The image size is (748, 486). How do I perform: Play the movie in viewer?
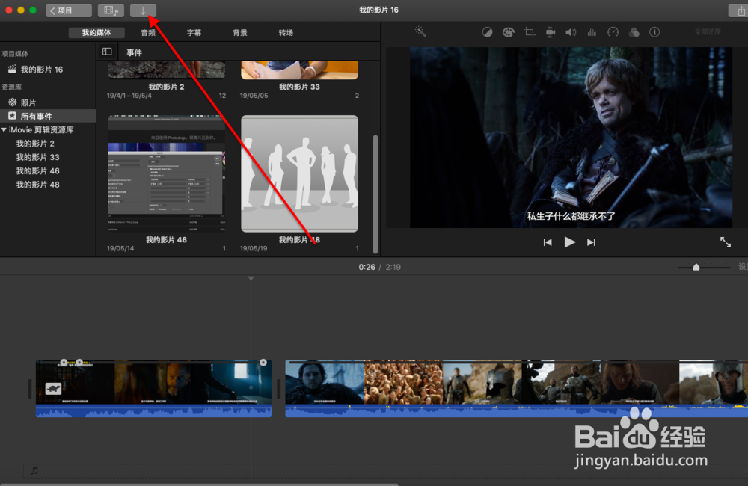tap(569, 242)
